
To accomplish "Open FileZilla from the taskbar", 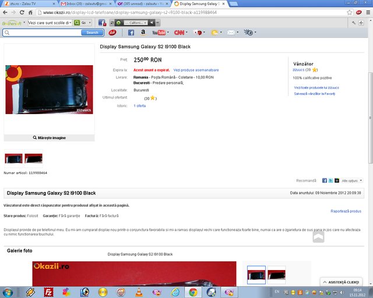I will click(49, 292).
